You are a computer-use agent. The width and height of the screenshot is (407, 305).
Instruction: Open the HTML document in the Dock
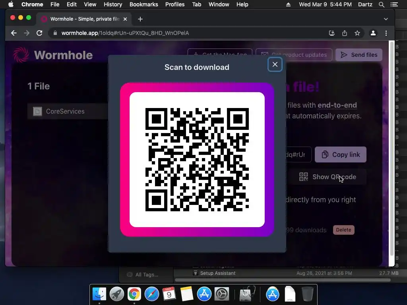[x=290, y=294]
